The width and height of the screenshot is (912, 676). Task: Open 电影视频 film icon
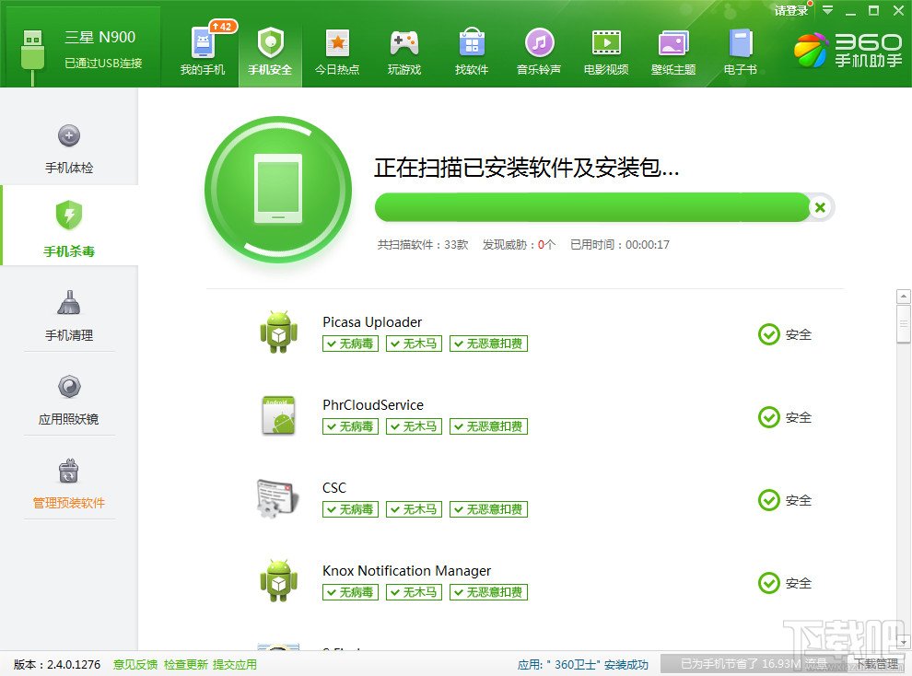[606, 43]
